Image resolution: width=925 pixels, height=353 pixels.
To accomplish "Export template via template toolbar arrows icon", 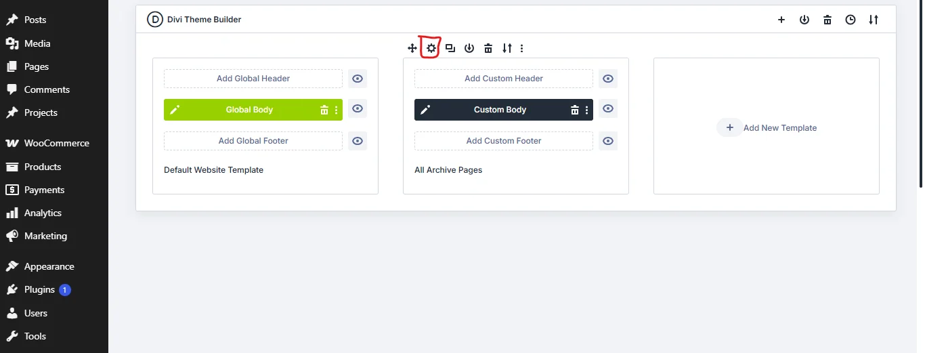I will coord(507,48).
